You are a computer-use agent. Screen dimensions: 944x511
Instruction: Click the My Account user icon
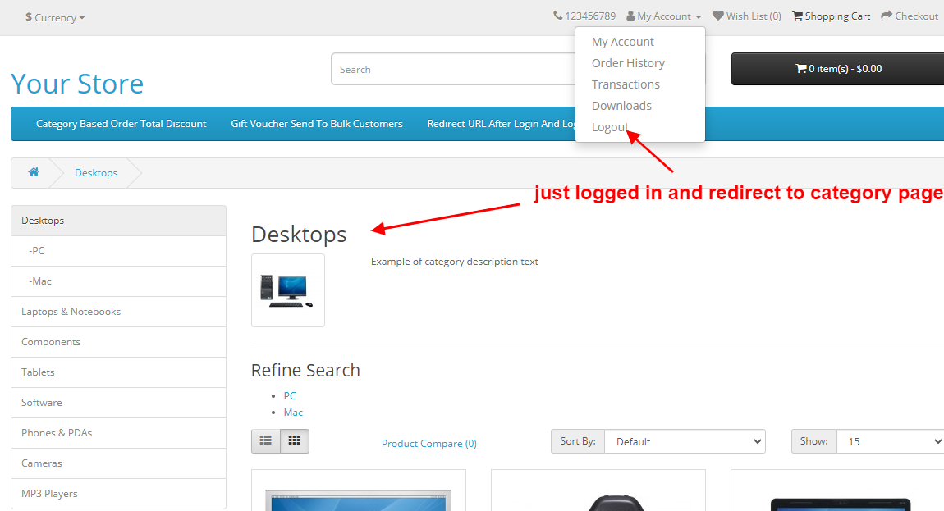pos(630,16)
